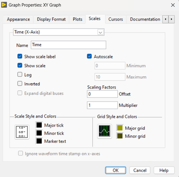Pick the Marker text color swatch
The image size is (179, 177).
(x=39, y=141)
